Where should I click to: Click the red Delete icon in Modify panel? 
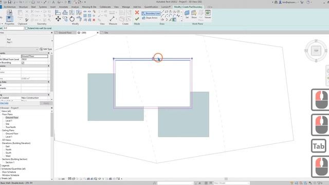tap(94, 20)
